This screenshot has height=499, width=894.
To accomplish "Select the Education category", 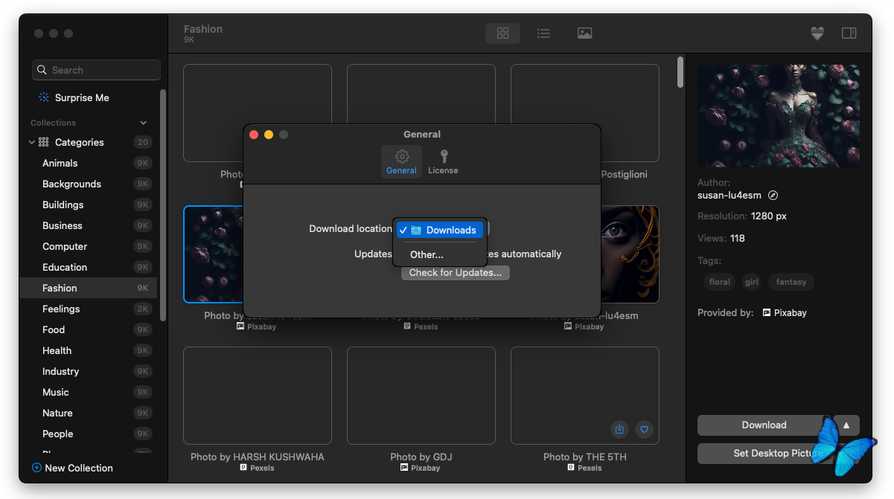I will pyautogui.click(x=88, y=267).
